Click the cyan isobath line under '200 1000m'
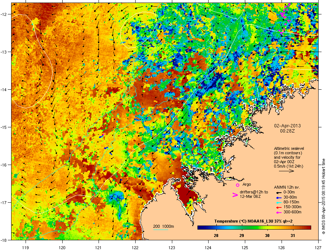The image size is (326, 251). 161,230
